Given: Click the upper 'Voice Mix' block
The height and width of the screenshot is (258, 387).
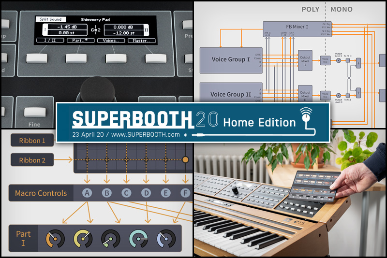Looking at the screenshot, I should pos(325,60).
